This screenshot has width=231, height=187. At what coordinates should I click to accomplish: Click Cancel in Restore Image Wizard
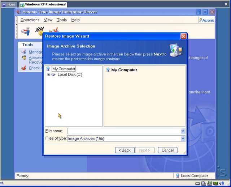pyautogui.click(x=167, y=150)
